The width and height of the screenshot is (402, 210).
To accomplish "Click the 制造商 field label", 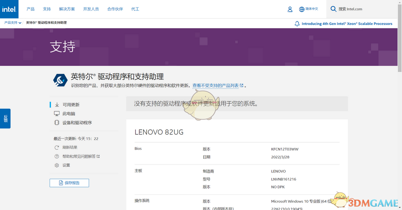I will coord(208,171).
